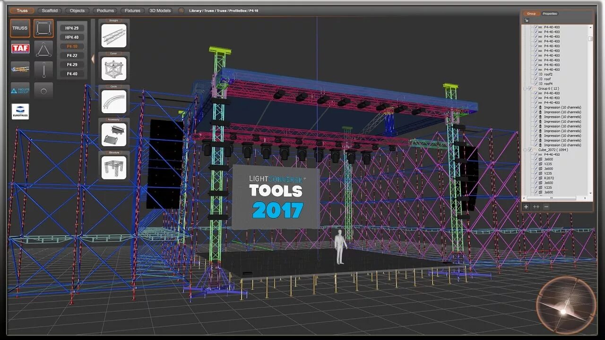Toggle the R2072 checkbox
The height and width of the screenshot is (340, 605).
point(536,178)
